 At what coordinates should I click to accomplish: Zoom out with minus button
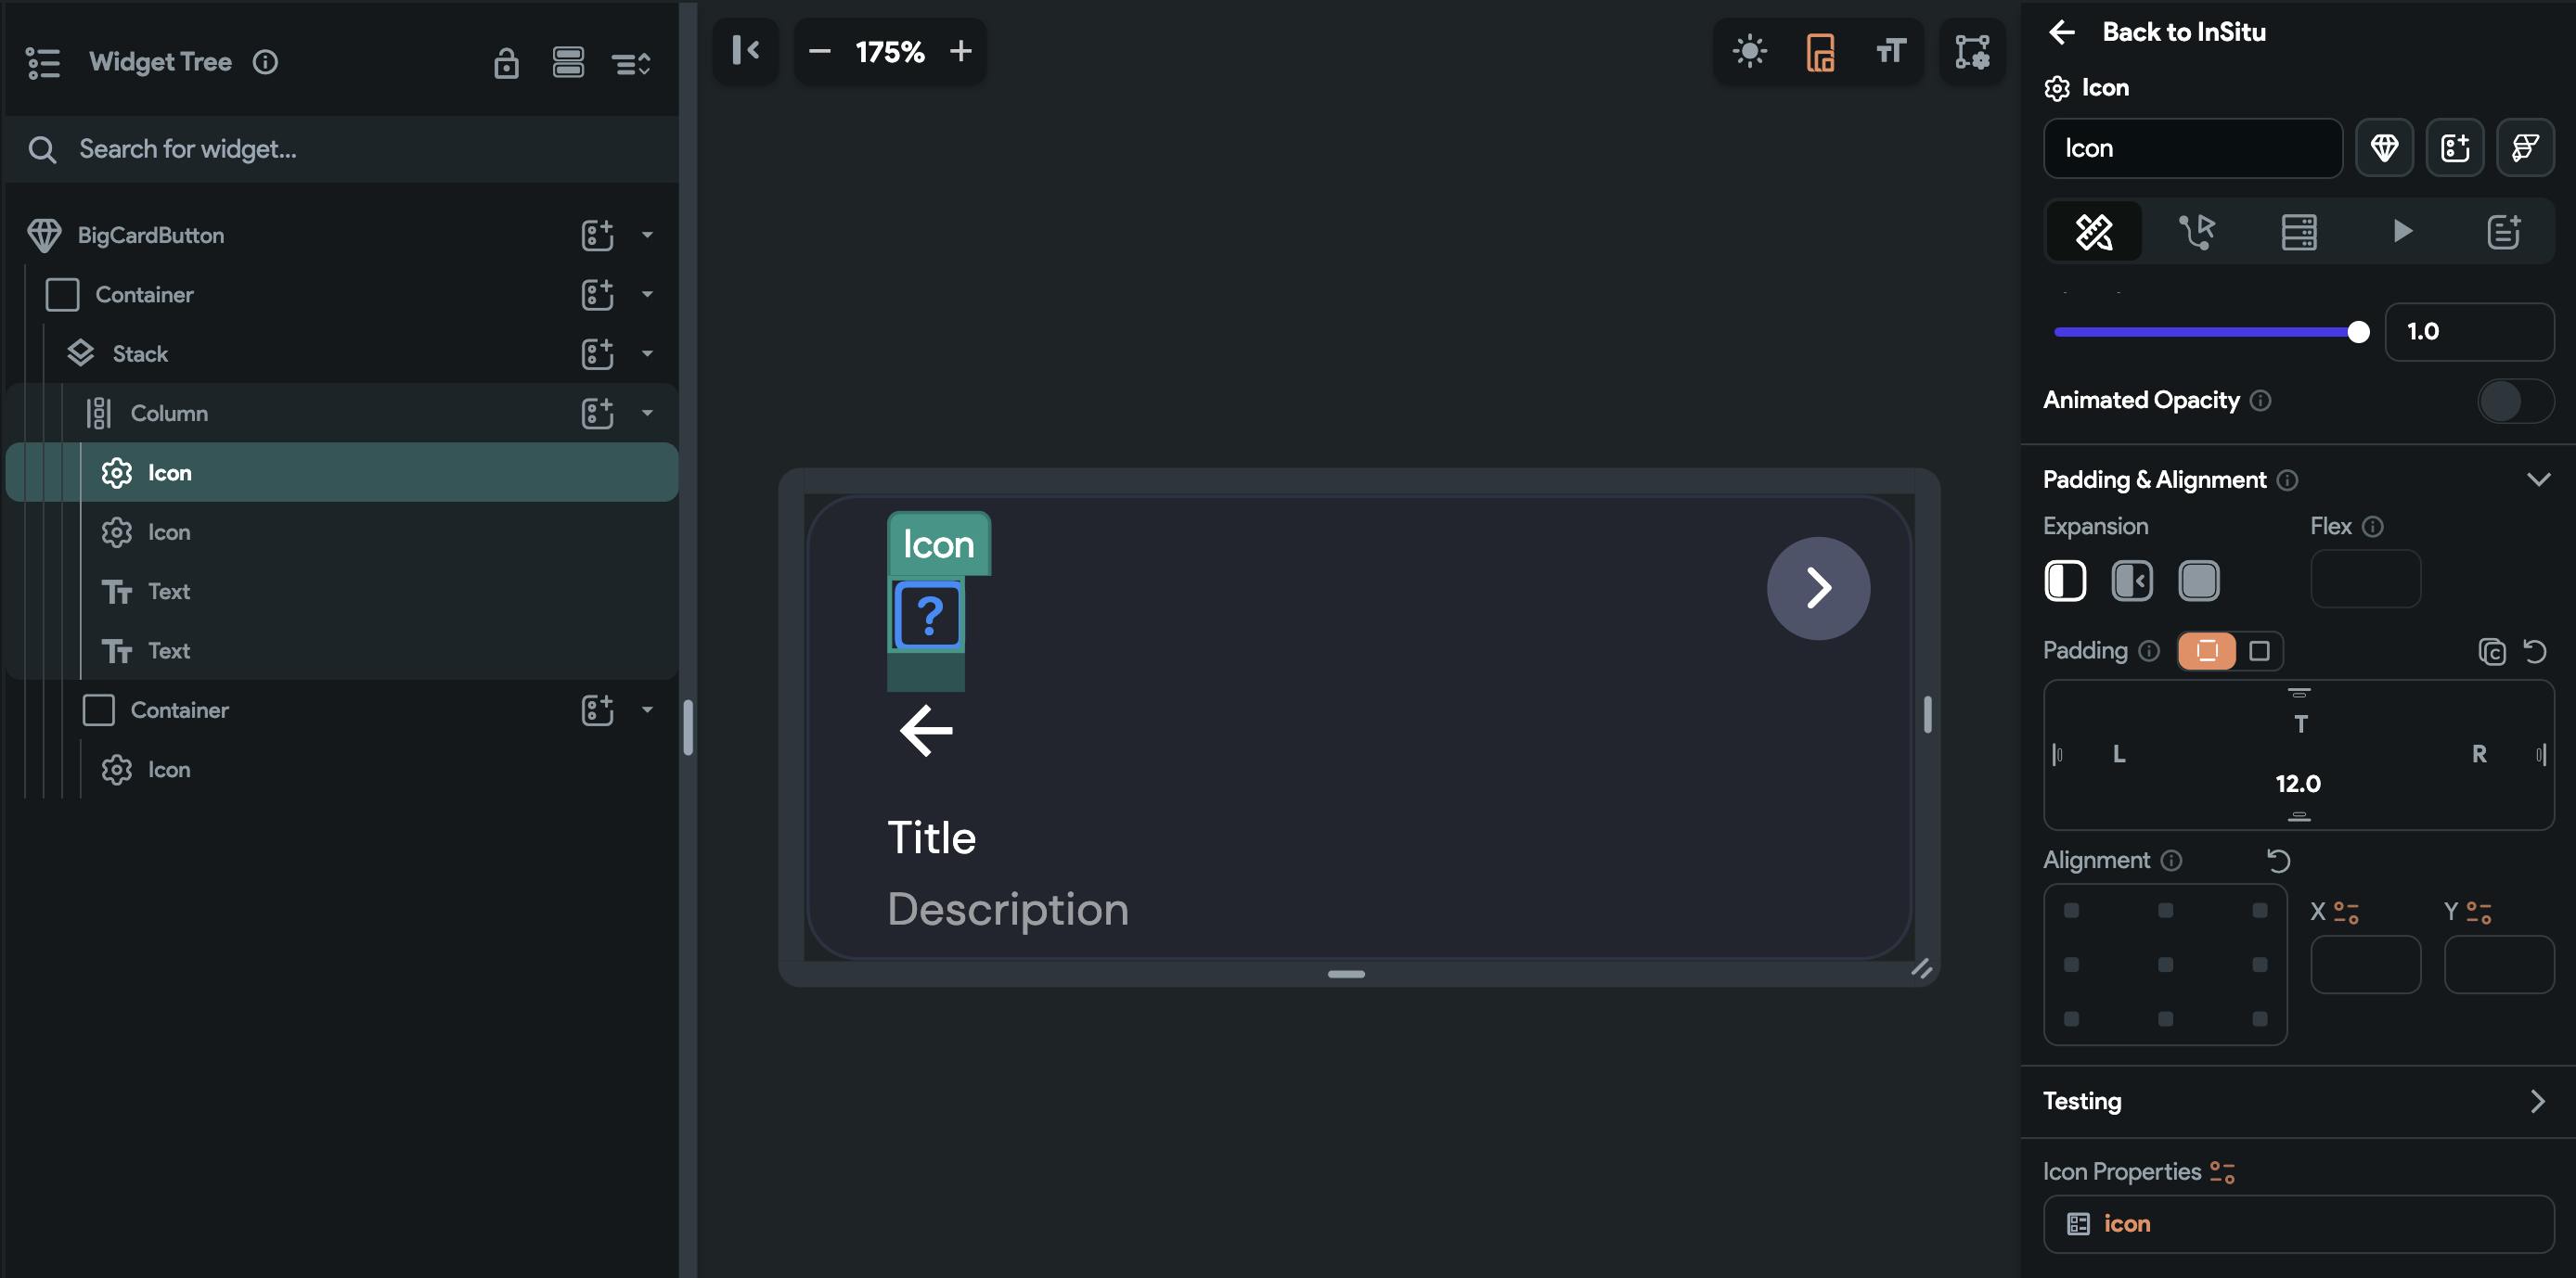(x=819, y=51)
